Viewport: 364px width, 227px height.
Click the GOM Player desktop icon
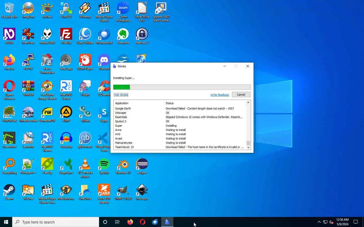click(85, 62)
